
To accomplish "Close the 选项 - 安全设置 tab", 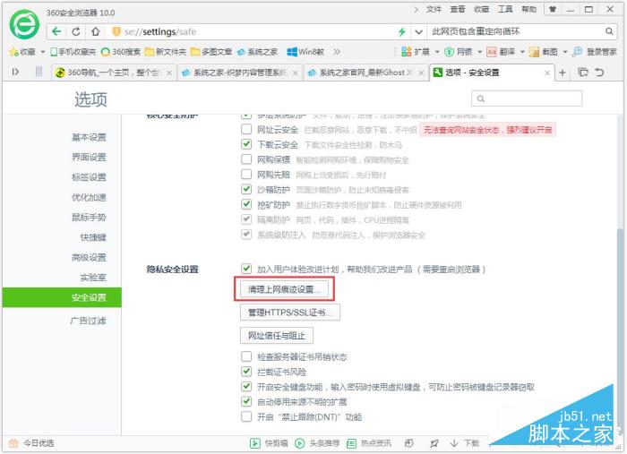I will [x=547, y=73].
